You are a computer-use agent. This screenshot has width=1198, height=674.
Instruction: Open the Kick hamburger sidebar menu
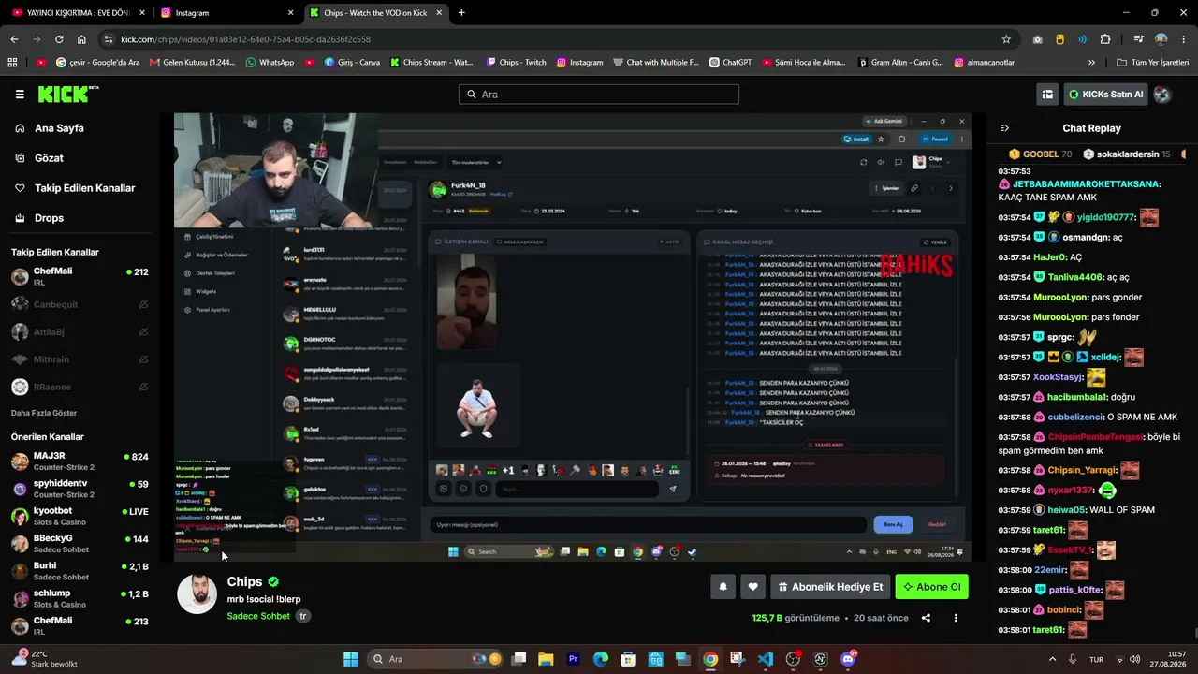(20, 94)
